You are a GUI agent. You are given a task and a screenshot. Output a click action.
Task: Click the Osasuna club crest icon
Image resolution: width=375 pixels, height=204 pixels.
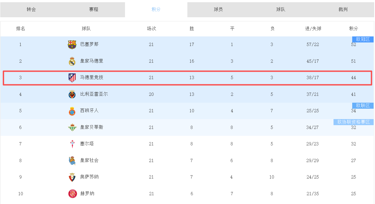72,177
